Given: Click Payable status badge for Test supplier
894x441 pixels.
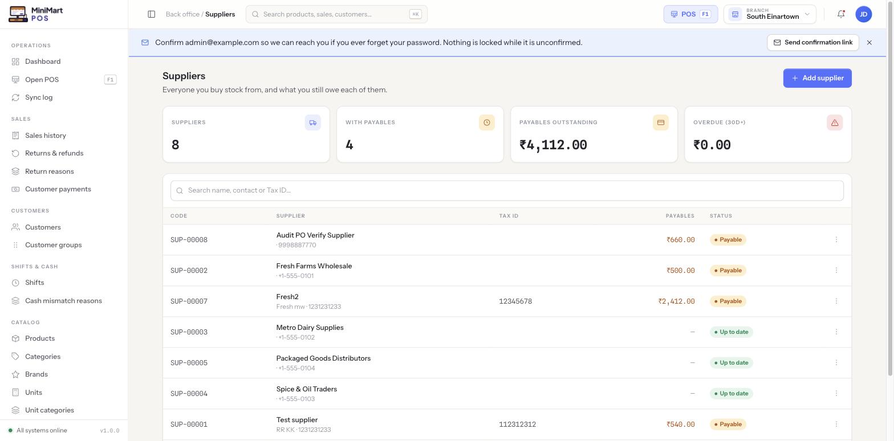Looking at the screenshot, I should tap(728, 424).
